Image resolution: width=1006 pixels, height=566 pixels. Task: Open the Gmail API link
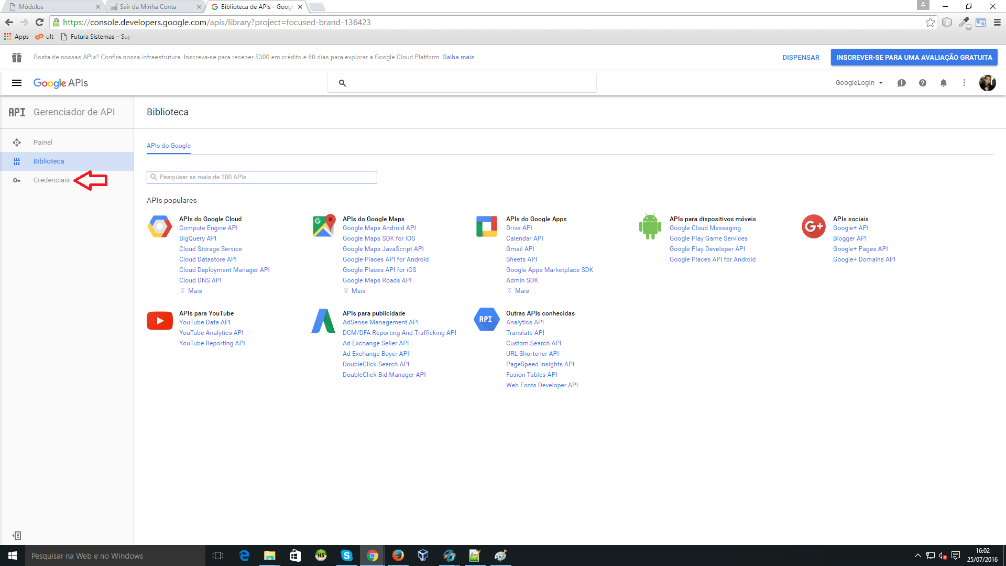[x=520, y=249]
